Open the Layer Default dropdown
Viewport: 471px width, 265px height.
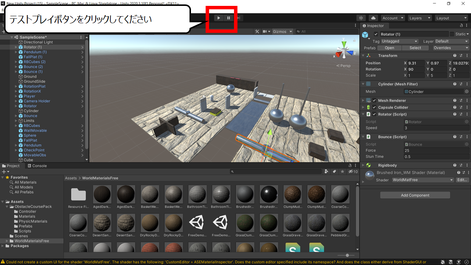tap(451, 41)
